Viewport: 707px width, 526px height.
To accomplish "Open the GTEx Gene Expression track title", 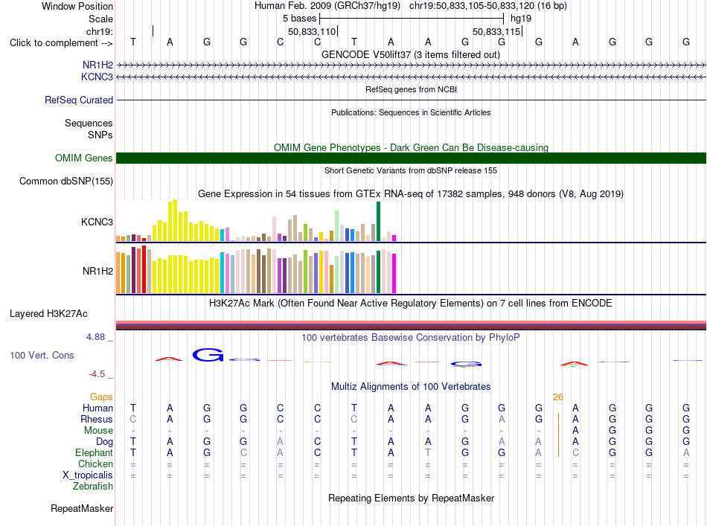I will click(x=411, y=194).
